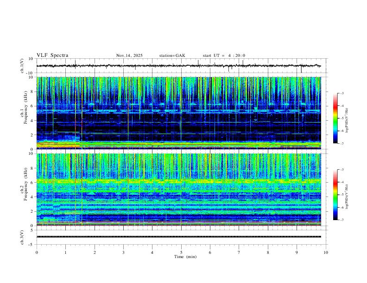Screen dimensions: 367x283
Task: Click the ch.2 spectrogram plot
Action: tap(179, 190)
